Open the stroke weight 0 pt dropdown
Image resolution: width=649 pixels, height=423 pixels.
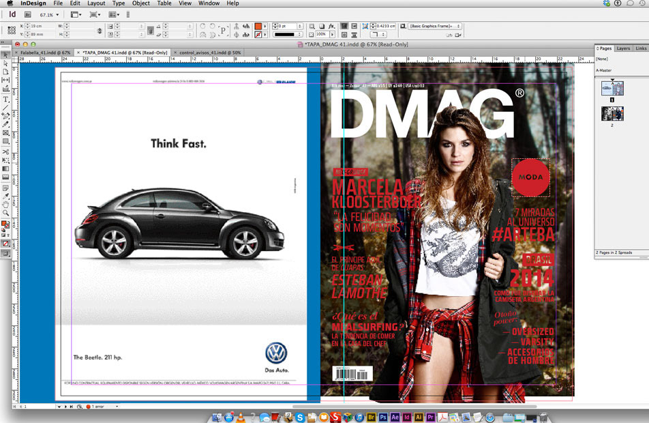[x=301, y=26]
